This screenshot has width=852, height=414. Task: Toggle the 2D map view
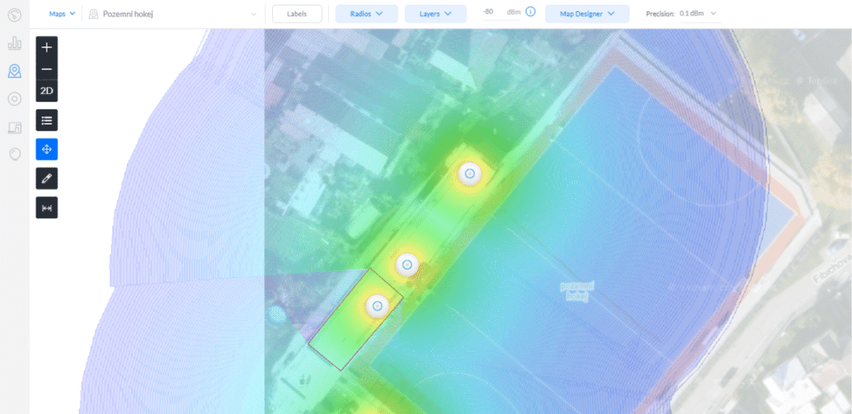(47, 91)
